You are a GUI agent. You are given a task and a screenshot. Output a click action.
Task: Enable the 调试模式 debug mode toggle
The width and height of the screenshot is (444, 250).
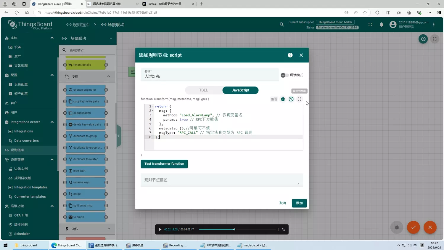point(284,75)
